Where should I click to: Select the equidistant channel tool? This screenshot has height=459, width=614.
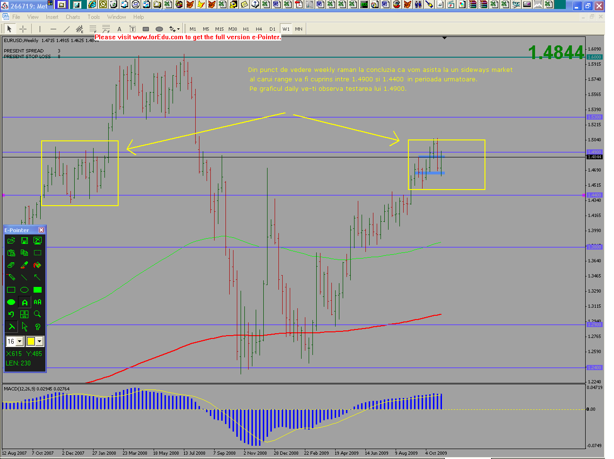pyautogui.click(x=79, y=29)
